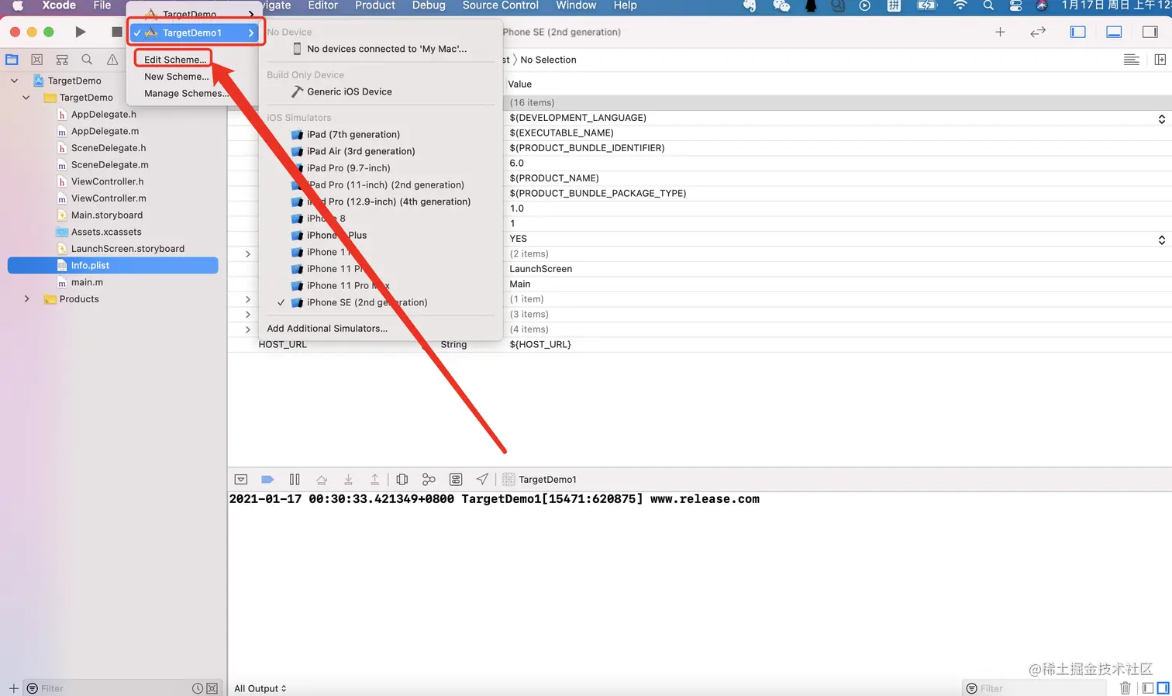Screen dimensions: 1172x696
Task: Open WeChat from the menu bar
Action: pos(781,5)
